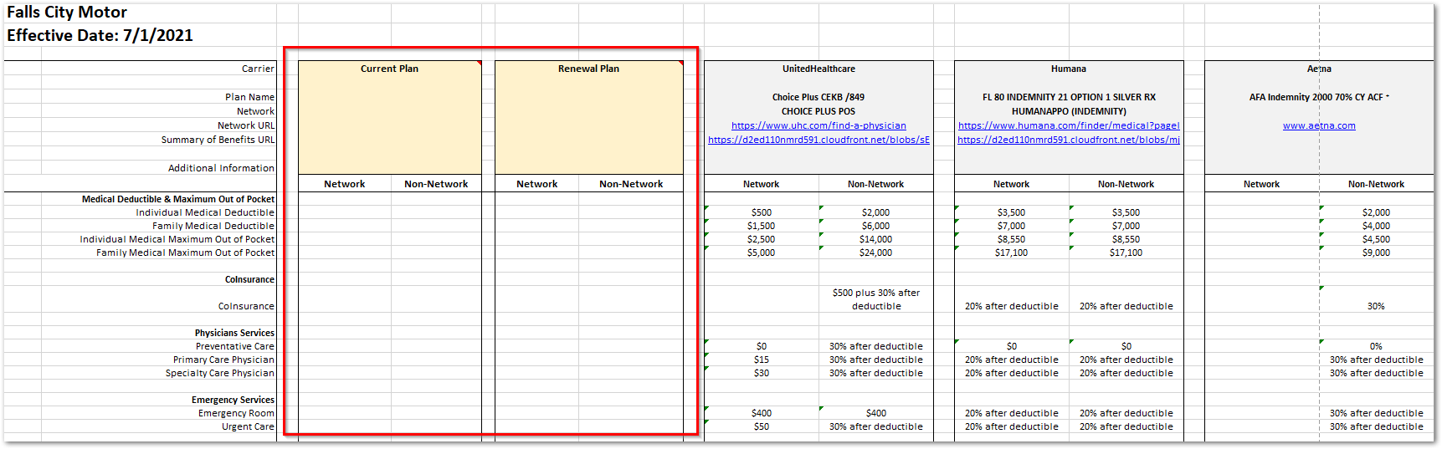
Task: Open the humana.com finder network link
Action: 1069,125
